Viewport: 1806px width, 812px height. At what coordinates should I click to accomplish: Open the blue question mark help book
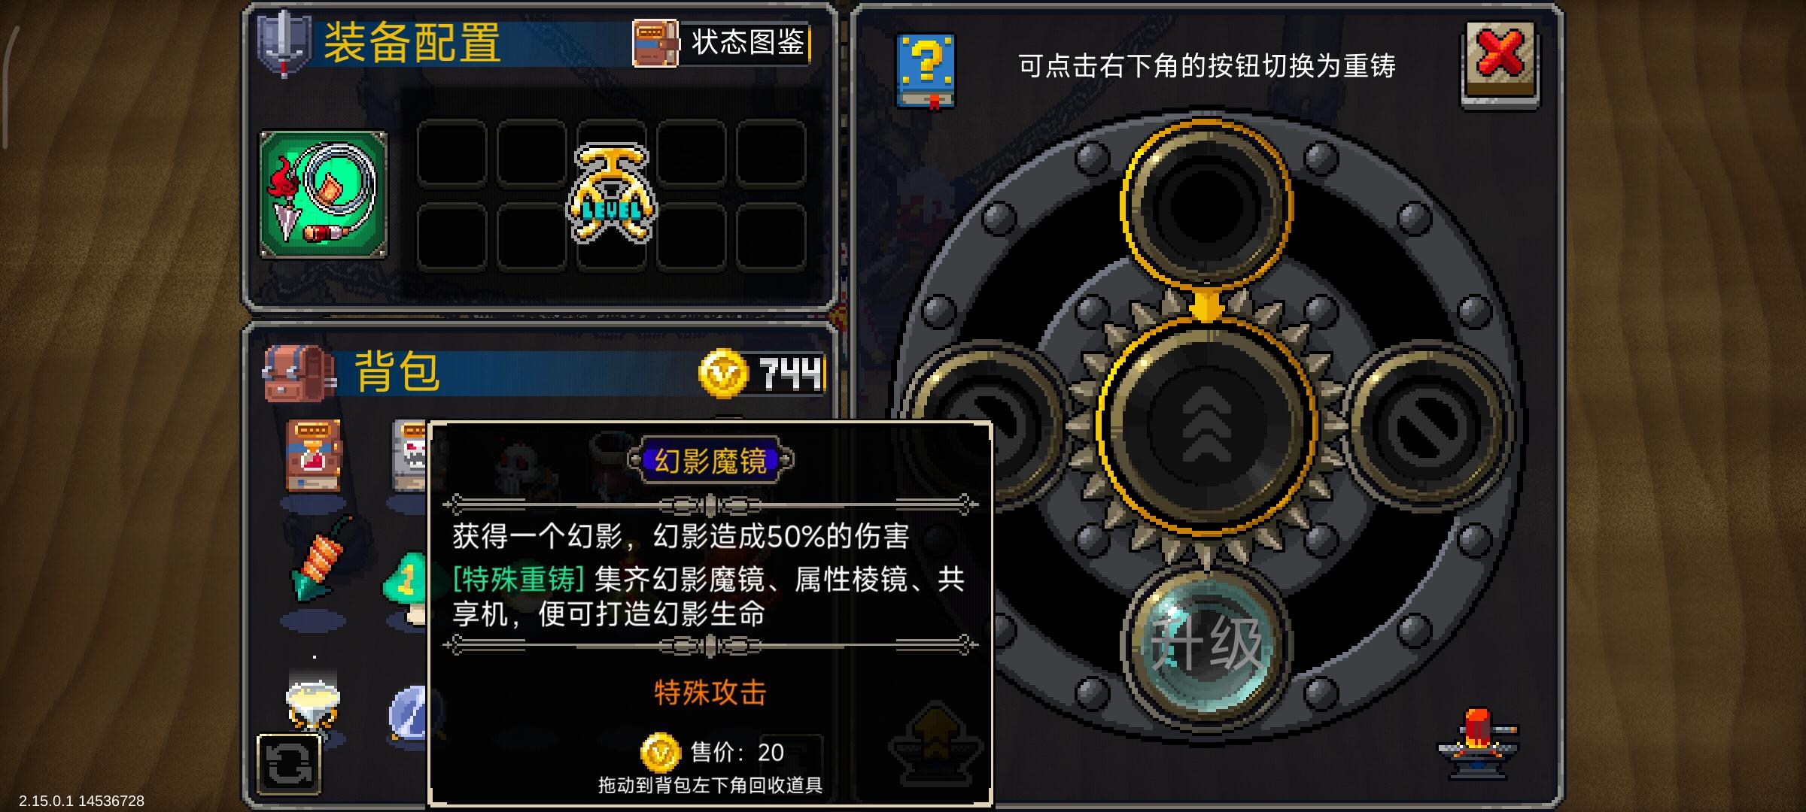pyautogui.click(x=926, y=71)
